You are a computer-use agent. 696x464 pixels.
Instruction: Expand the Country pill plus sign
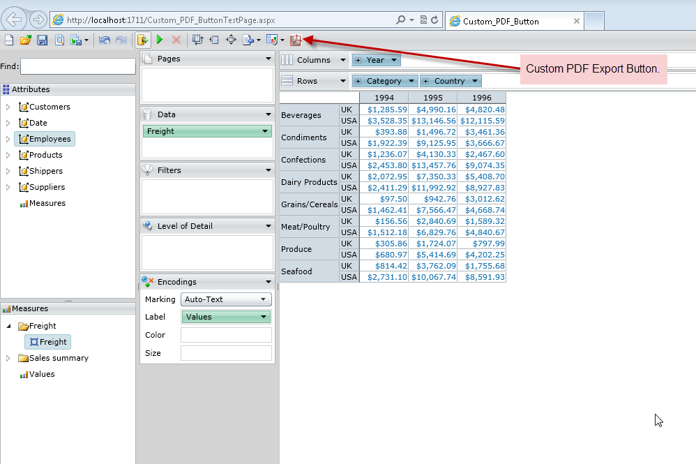click(x=425, y=81)
